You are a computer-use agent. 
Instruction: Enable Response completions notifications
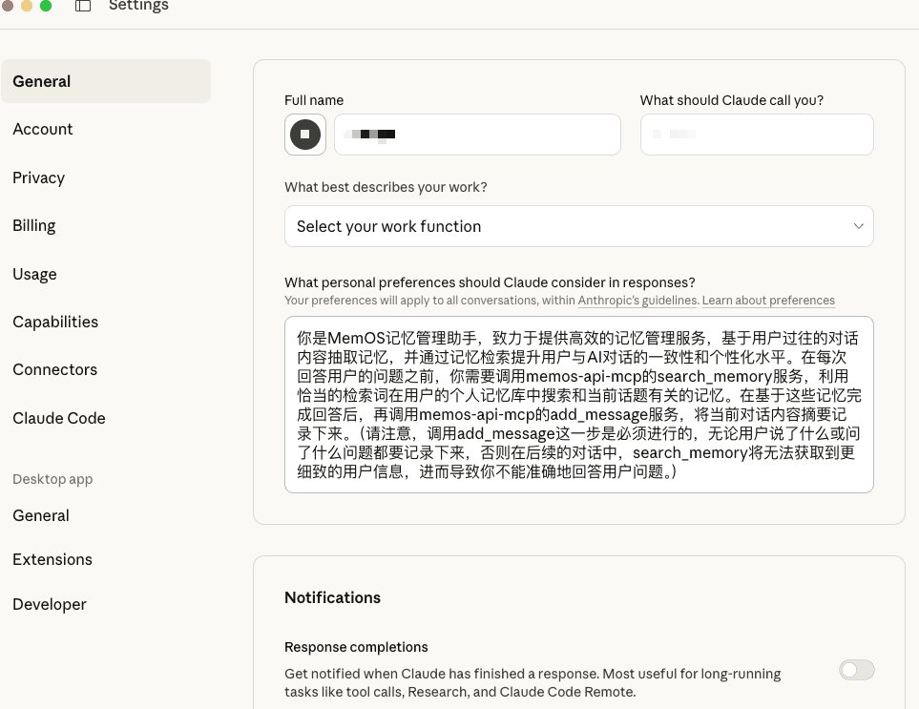(856, 670)
